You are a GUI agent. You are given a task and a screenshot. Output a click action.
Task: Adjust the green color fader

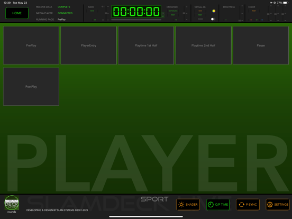pyautogui.click(x=276, y=14)
